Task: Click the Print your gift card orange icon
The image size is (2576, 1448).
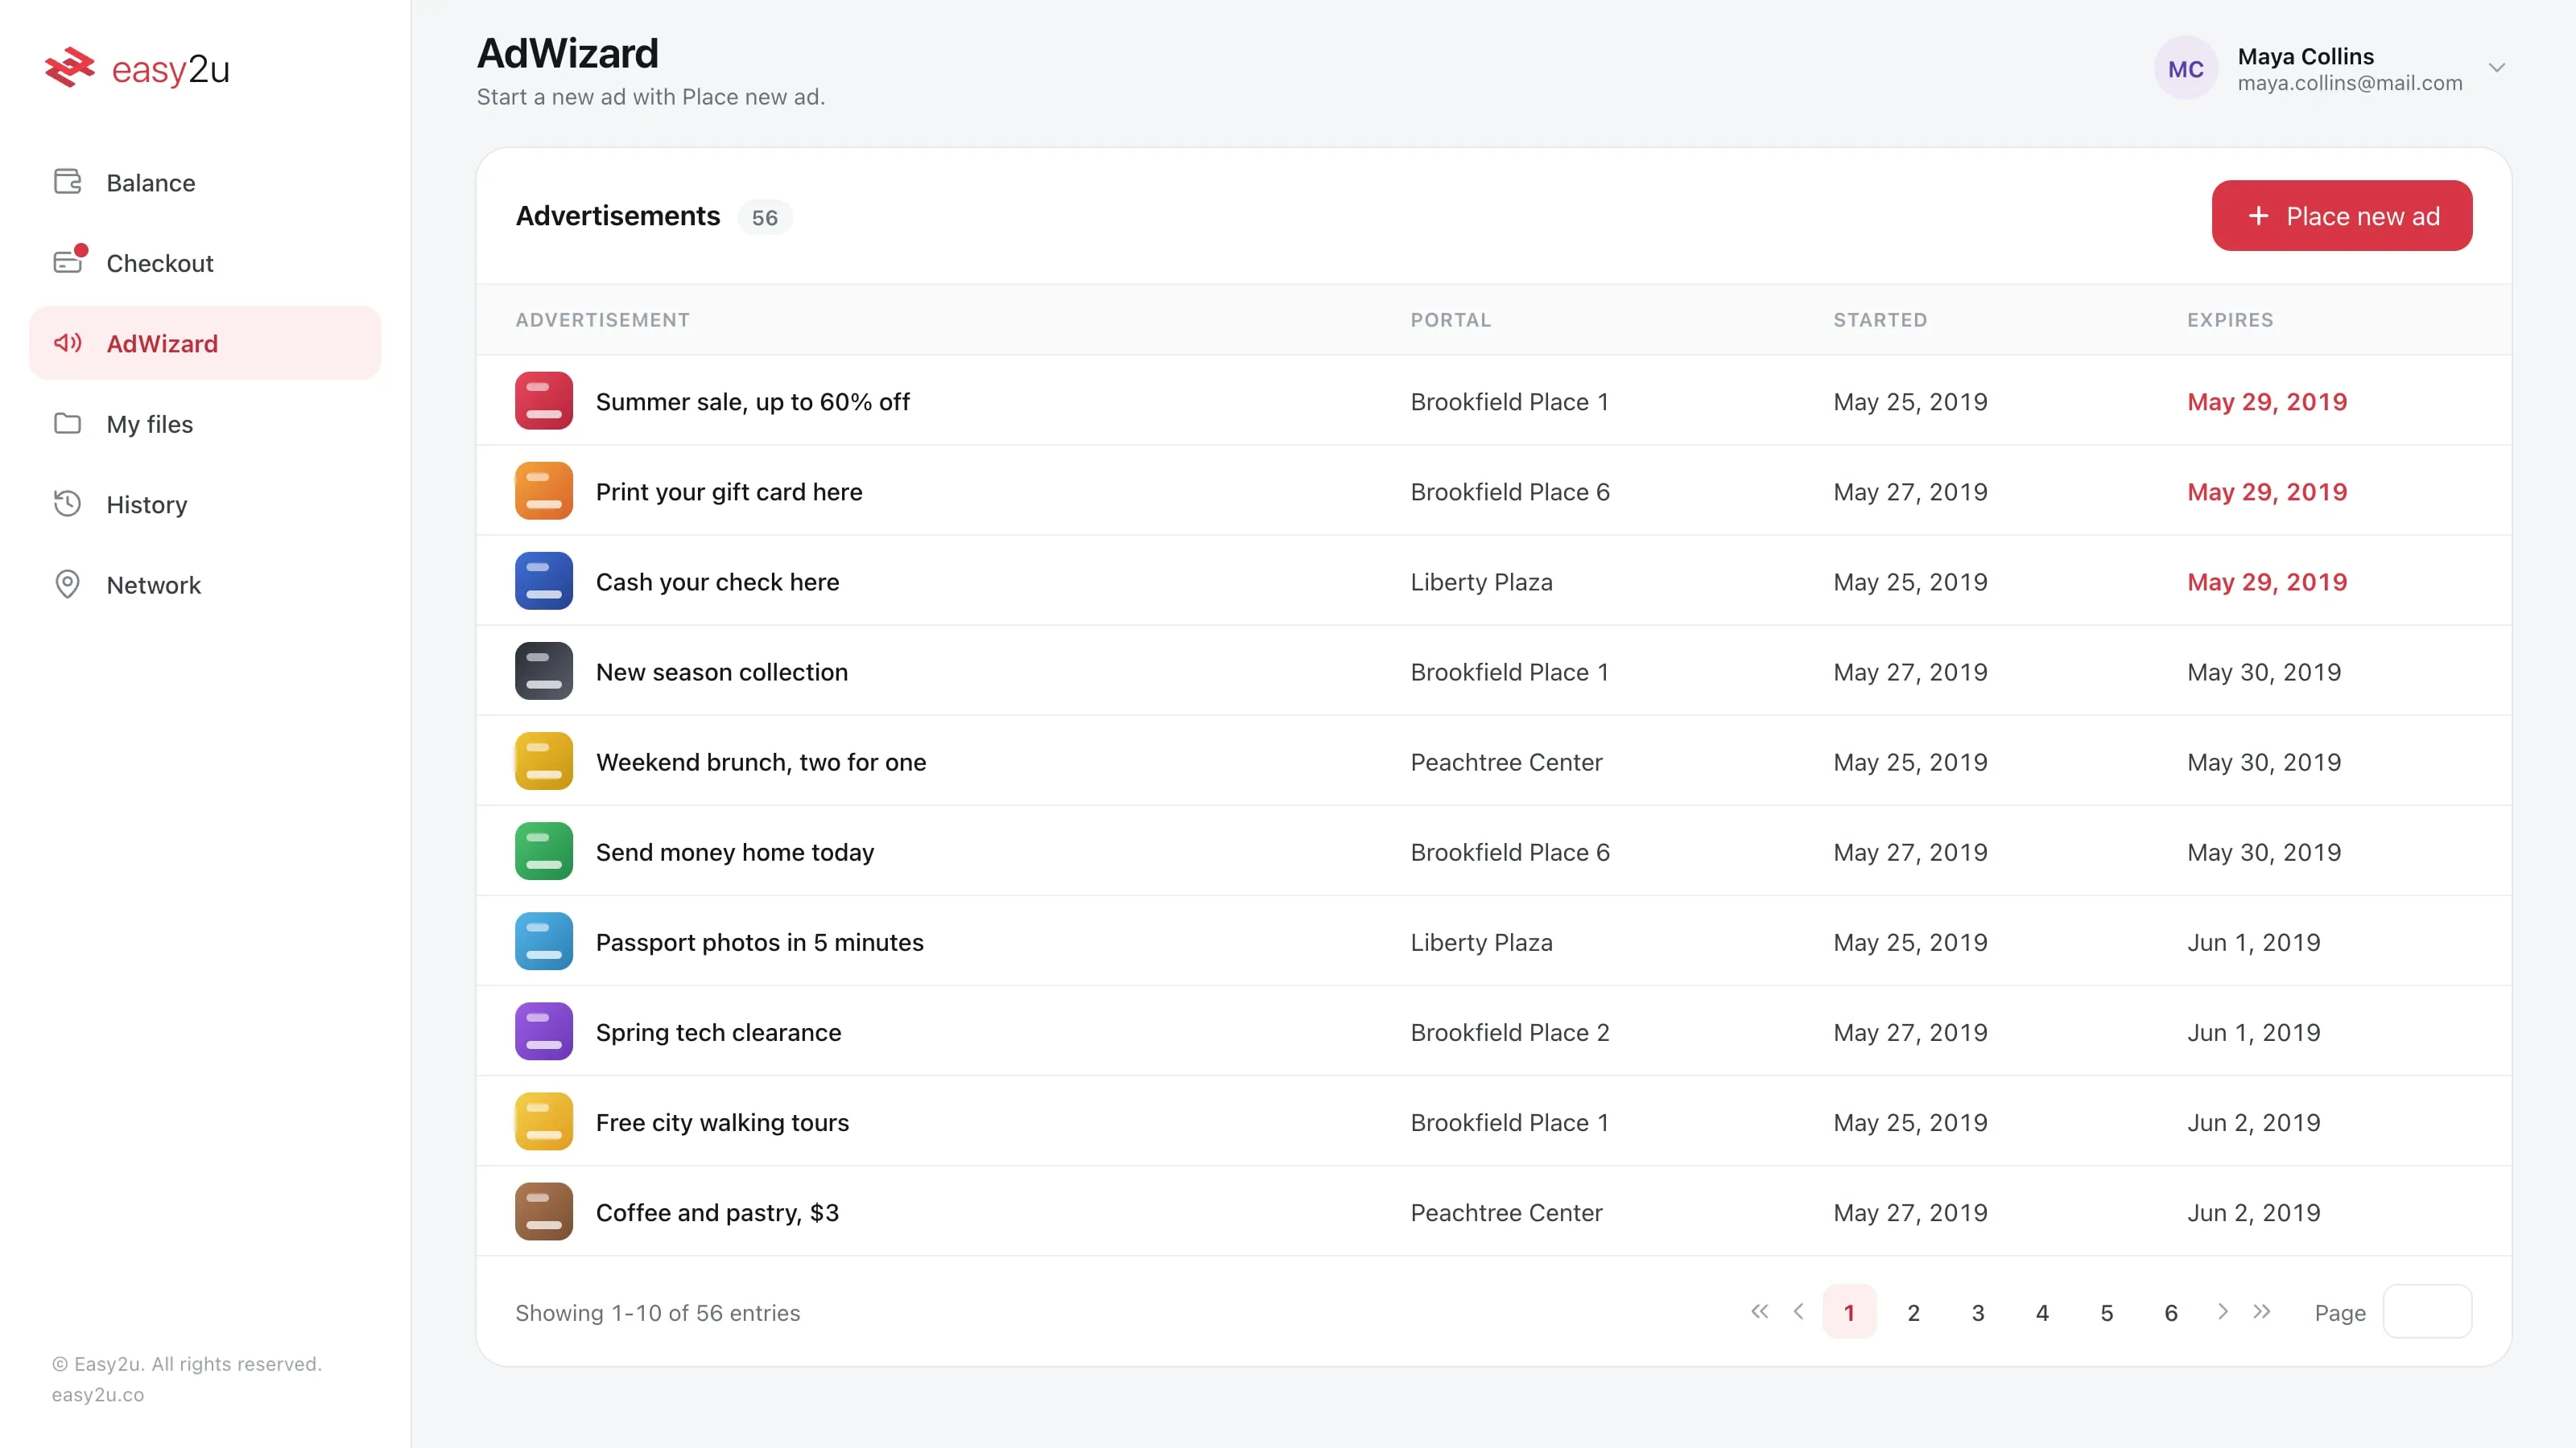Action: coord(544,491)
